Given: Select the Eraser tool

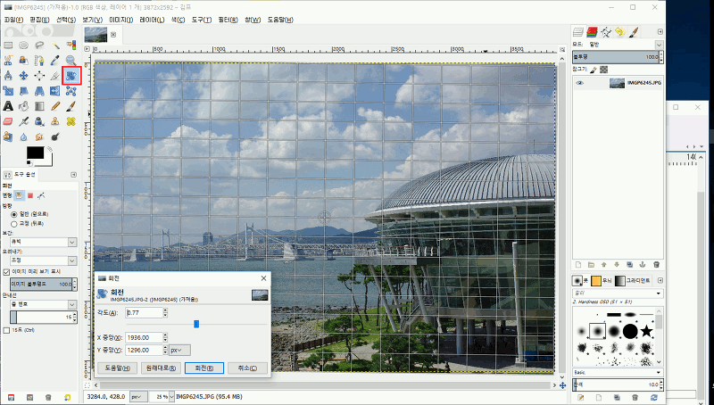Looking at the screenshot, I should (x=8, y=121).
